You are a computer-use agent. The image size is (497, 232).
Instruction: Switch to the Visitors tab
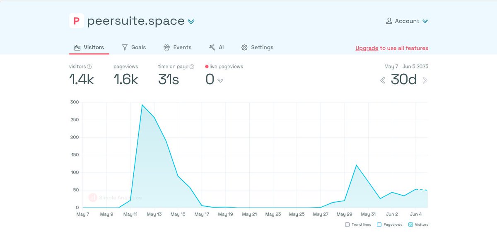pyautogui.click(x=89, y=47)
